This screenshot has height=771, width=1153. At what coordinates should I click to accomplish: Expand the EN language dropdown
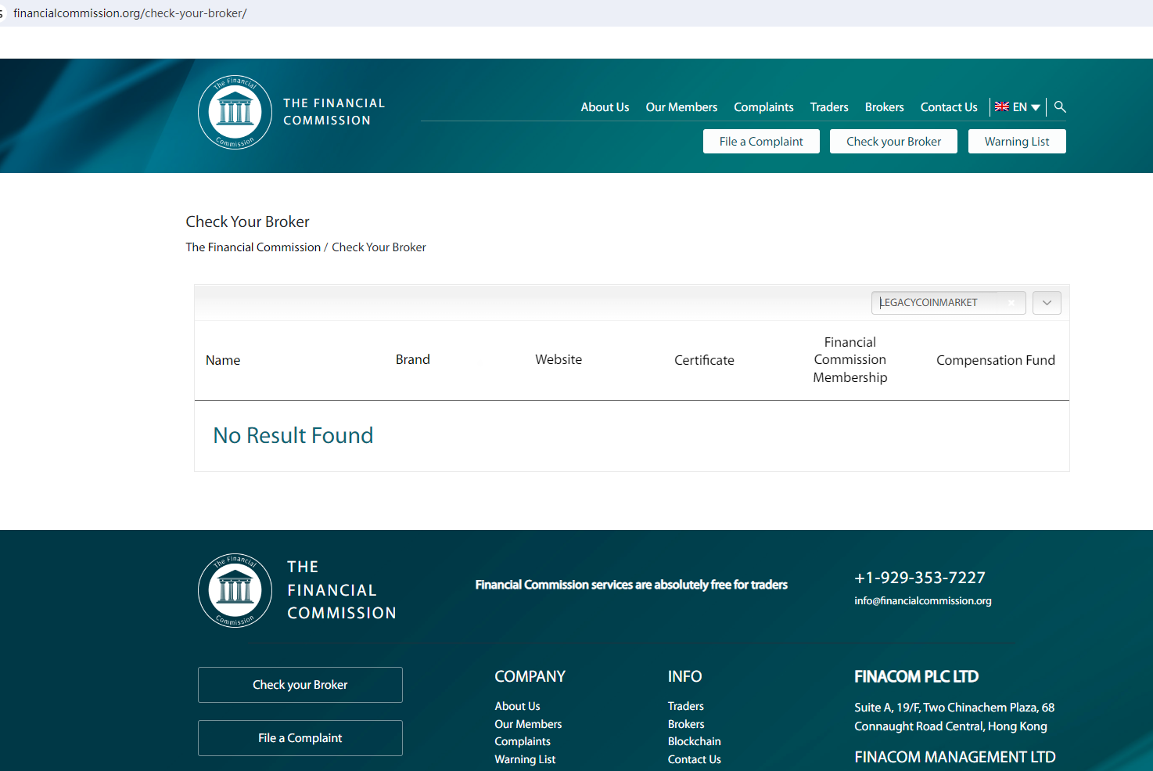[x=1035, y=107]
